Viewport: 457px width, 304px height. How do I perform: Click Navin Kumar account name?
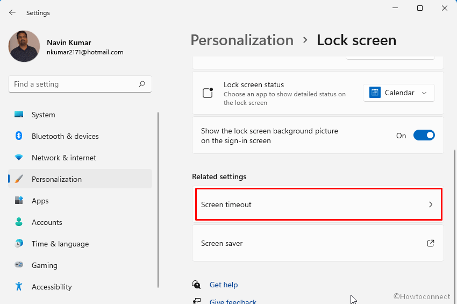pos(69,43)
